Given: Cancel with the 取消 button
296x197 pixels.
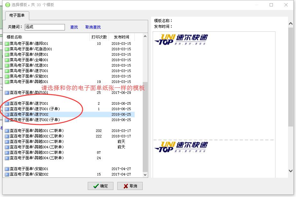Looking at the screenshot, I should pyautogui.click(x=130, y=186).
